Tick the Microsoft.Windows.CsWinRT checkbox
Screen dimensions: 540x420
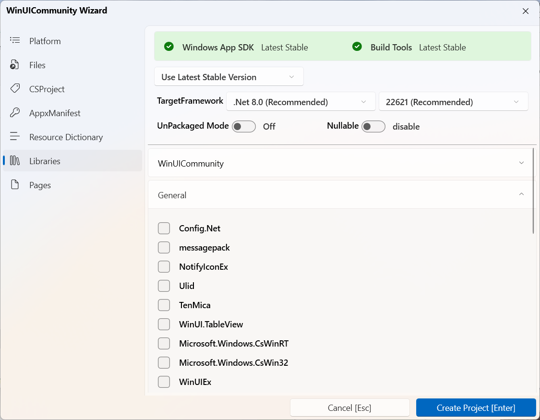(x=164, y=344)
